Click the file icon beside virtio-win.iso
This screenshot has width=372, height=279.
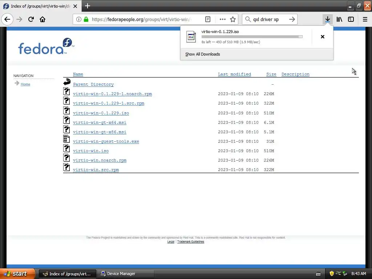(x=66, y=148)
